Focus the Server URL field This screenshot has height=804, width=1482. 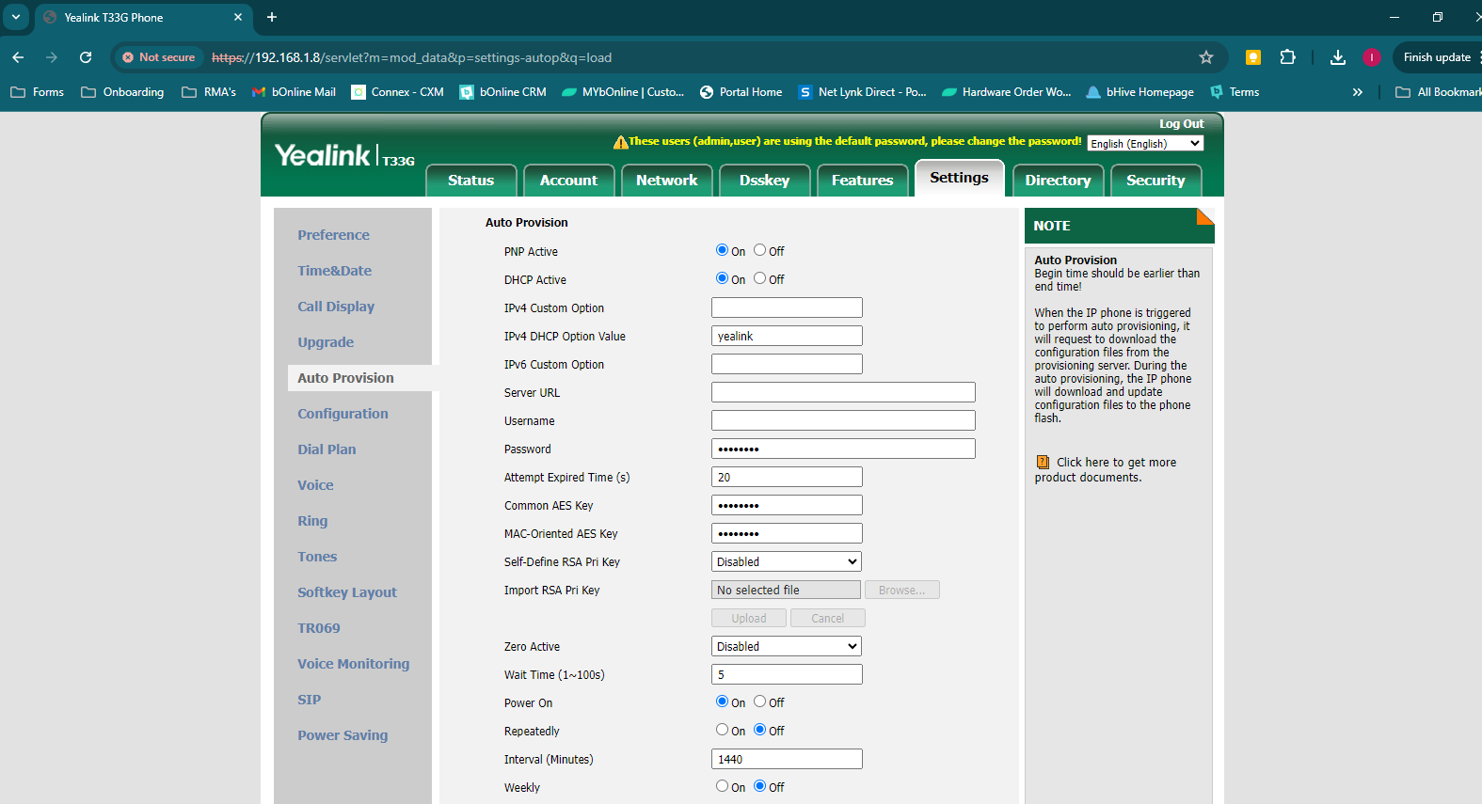843,392
